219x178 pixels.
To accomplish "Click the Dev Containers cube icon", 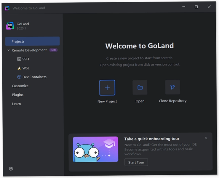I will click(x=19, y=77).
